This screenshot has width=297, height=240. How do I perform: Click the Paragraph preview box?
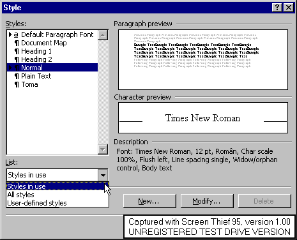coord(203,59)
